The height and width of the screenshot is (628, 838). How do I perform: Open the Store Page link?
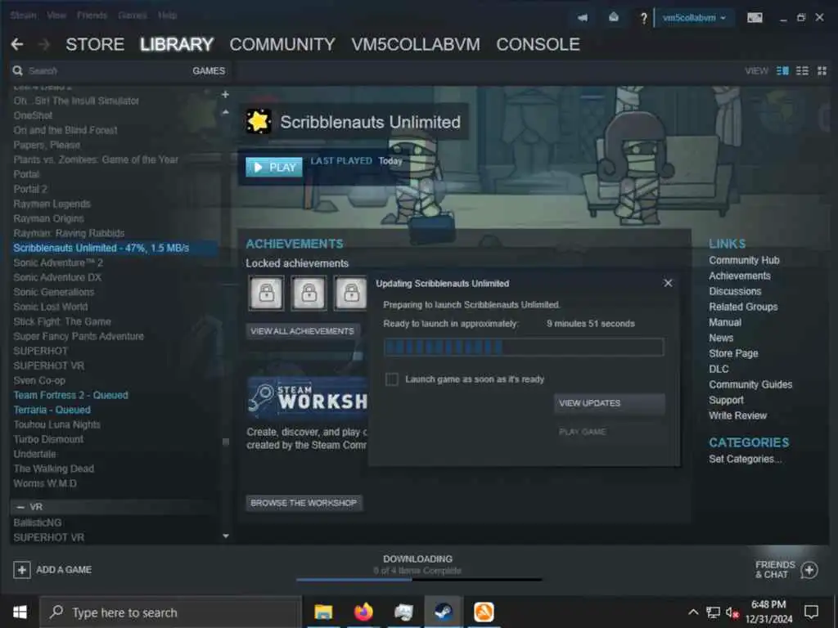tap(733, 353)
